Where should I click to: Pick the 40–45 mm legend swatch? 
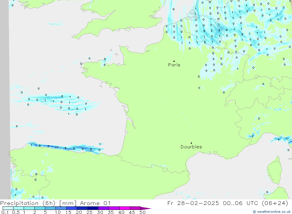[x=125, y=208]
